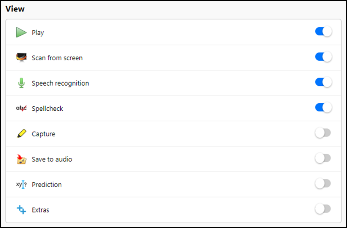This screenshot has height=228, width=347.
Task: Click the Scan from screen monitor icon
Action: tap(21, 57)
